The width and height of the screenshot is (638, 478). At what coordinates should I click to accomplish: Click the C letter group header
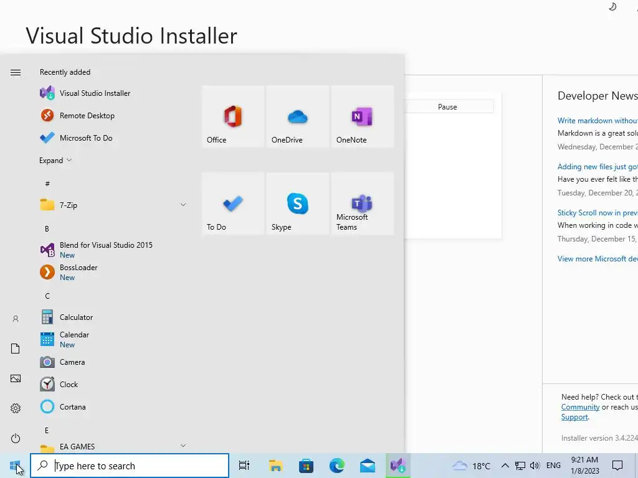coord(47,296)
